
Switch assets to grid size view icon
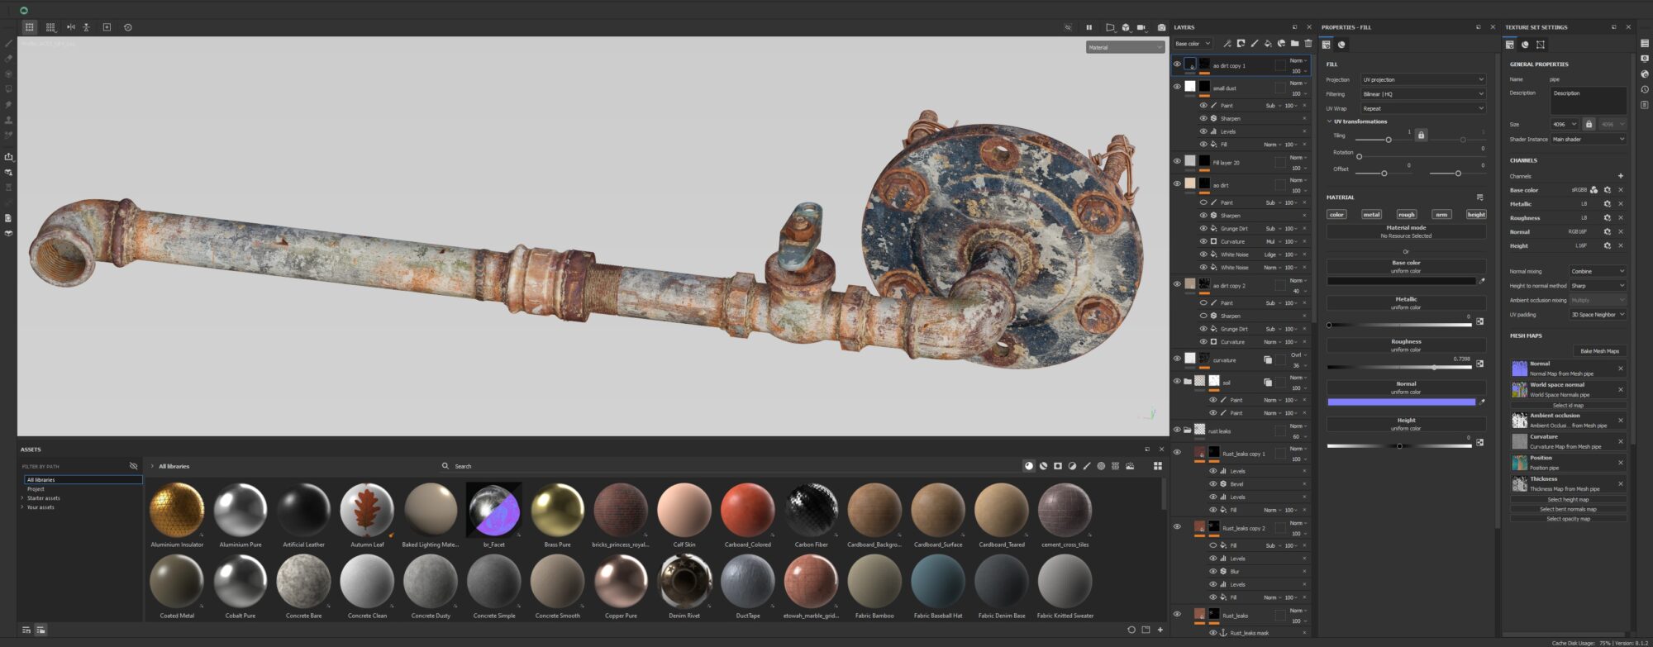pyautogui.click(x=1158, y=466)
